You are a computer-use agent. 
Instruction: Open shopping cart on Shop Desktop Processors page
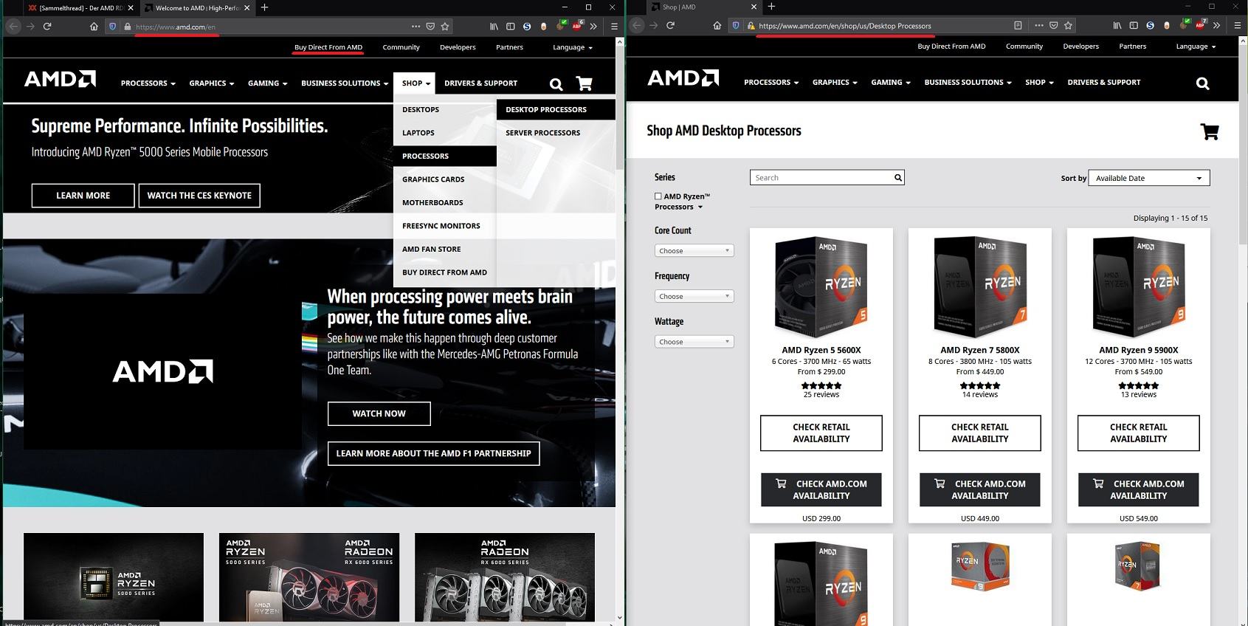click(1210, 132)
